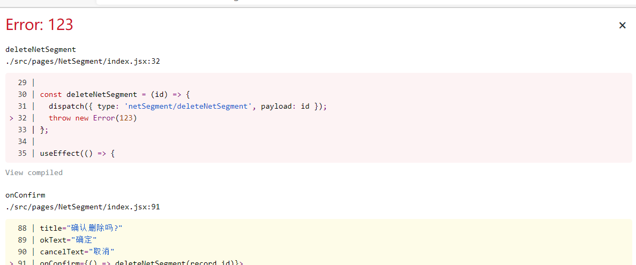The image size is (636, 265).
Task: Click the Error: 123 heading
Action: point(39,25)
